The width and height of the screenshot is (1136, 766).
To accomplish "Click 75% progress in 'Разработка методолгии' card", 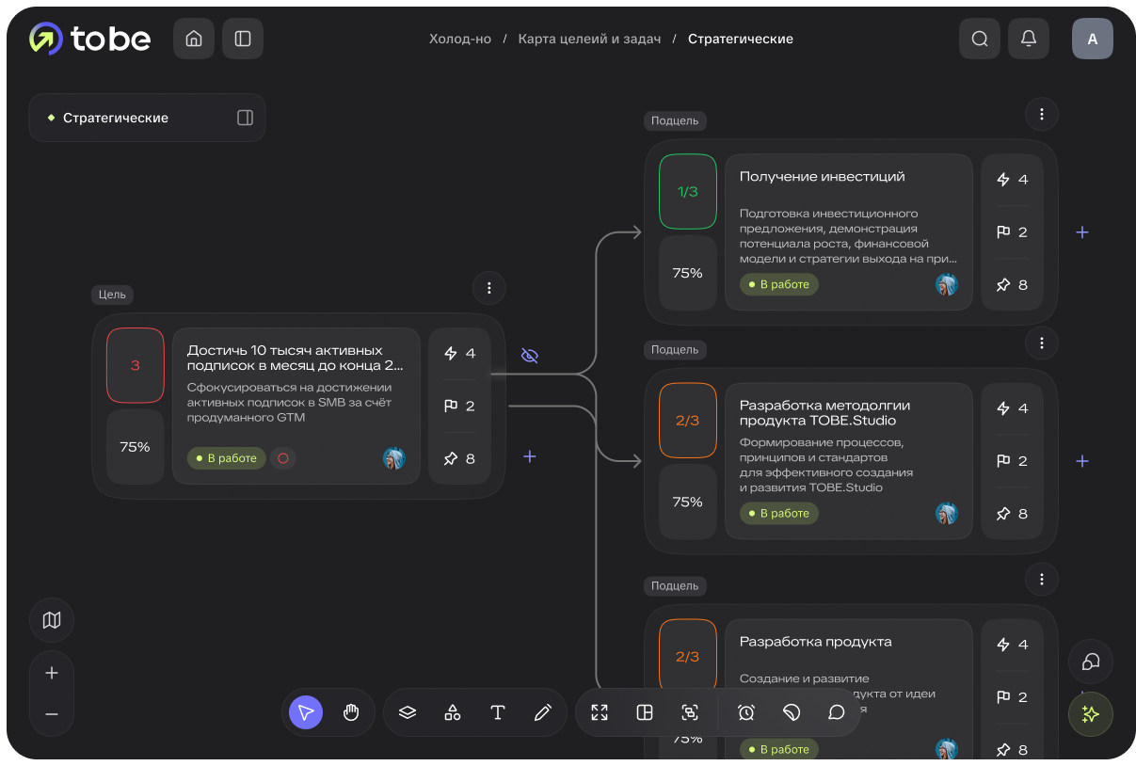I will (x=687, y=502).
